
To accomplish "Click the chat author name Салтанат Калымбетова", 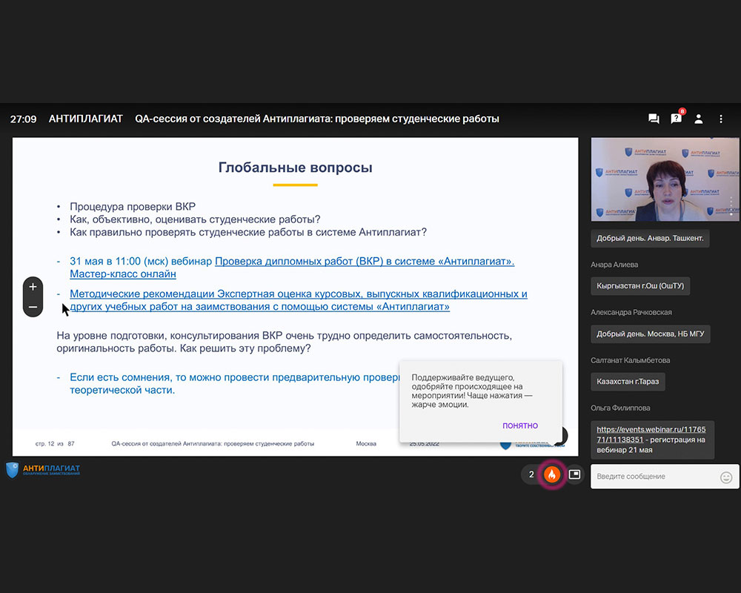I will (631, 360).
